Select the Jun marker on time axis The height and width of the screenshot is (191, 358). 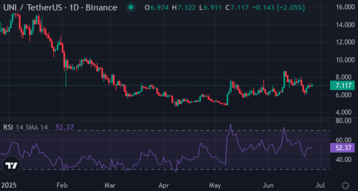[x=268, y=185]
